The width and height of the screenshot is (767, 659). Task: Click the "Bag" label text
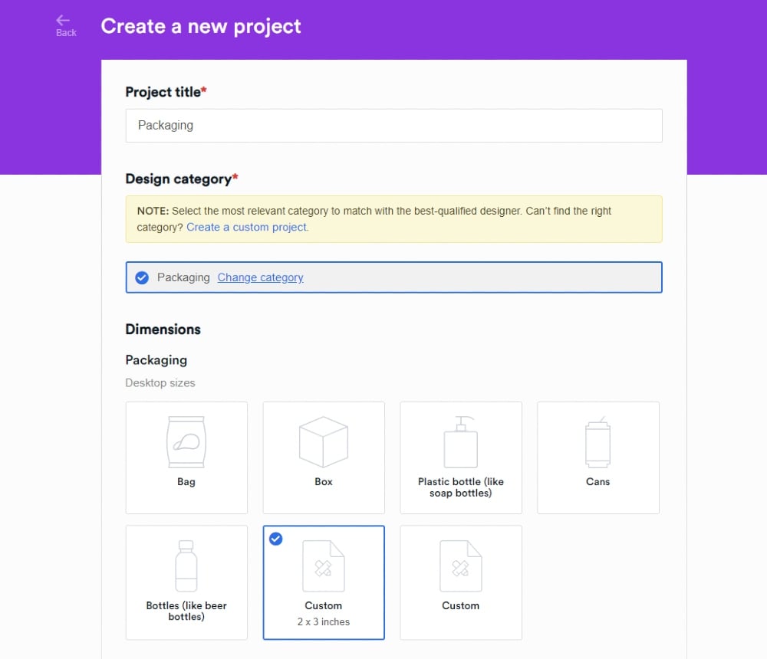(x=186, y=482)
